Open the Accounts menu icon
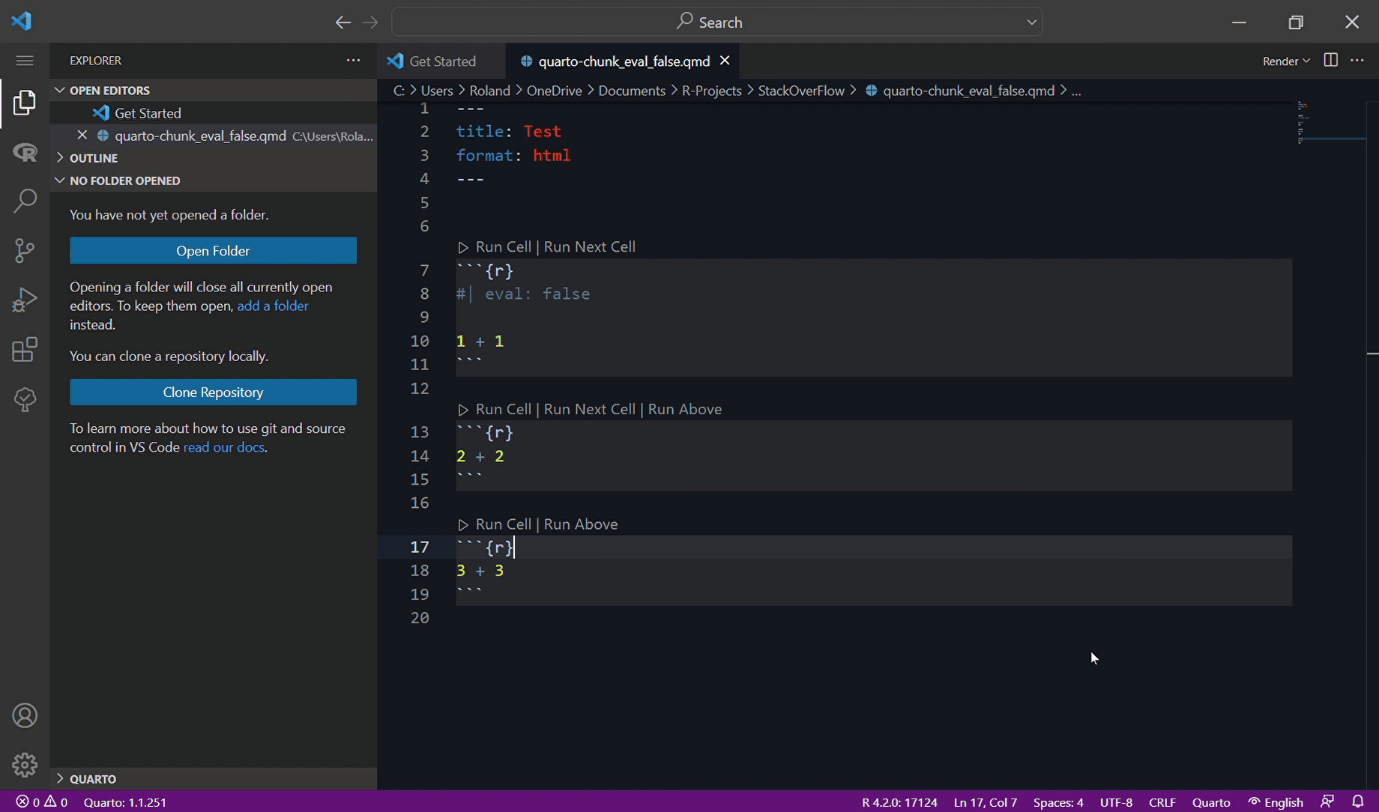Image resolution: width=1379 pixels, height=812 pixels. (x=25, y=716)
